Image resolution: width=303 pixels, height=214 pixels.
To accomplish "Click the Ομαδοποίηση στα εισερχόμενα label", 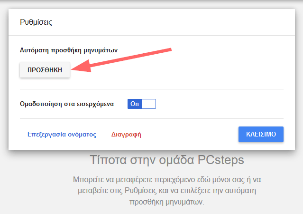I will [67, 104].
